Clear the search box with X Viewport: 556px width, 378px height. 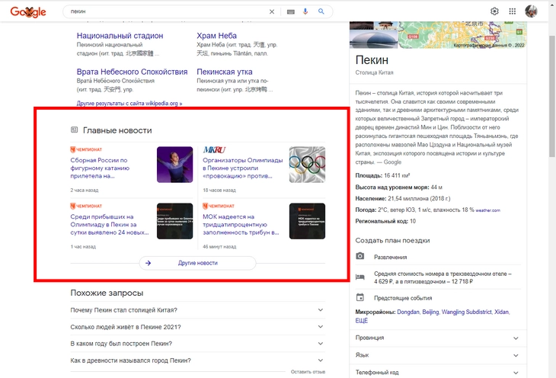click(x=272, y=11)
